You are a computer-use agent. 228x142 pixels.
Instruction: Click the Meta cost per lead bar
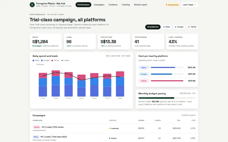click(167, 67)
